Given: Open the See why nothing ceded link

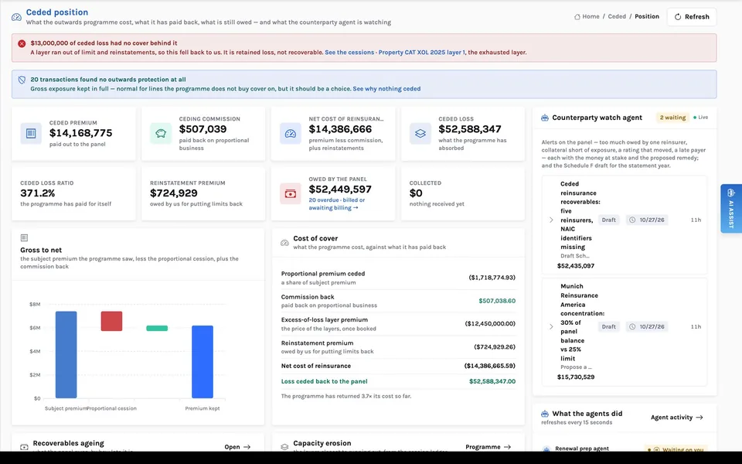Looking at the screenshot, I should pyautogui.click(x=386, y=89).
